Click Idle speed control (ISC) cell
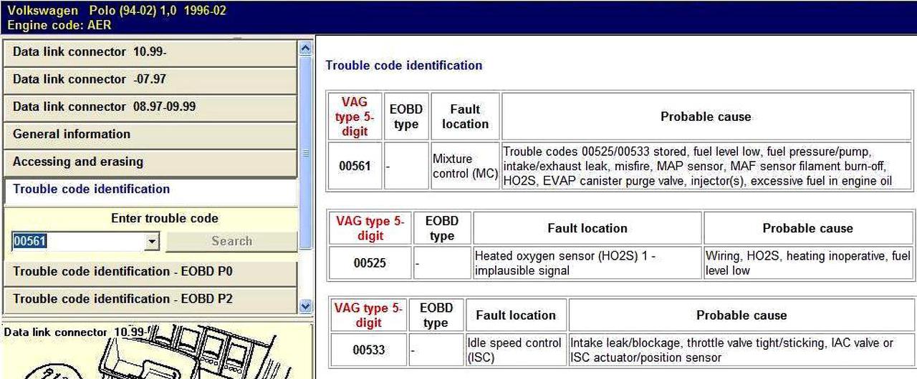Image resolution: width=917 pixels, height=379 pixels. pyautogui.click(x=515, y=350)
